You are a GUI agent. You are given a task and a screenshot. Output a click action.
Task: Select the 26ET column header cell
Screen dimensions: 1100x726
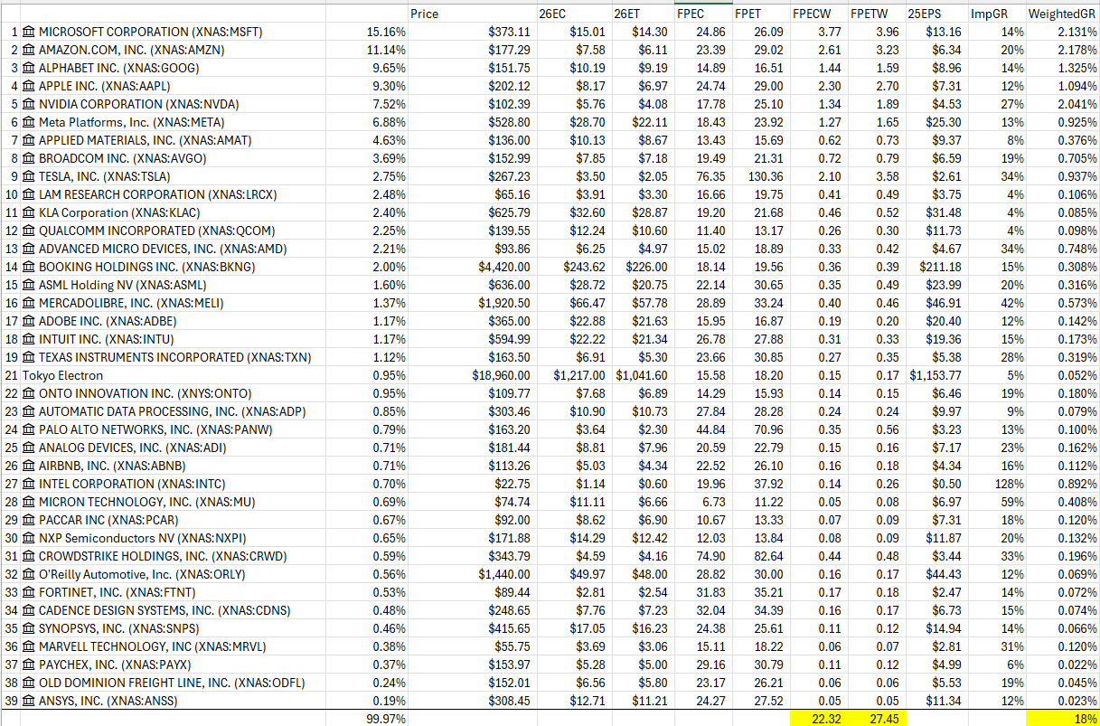642,14
